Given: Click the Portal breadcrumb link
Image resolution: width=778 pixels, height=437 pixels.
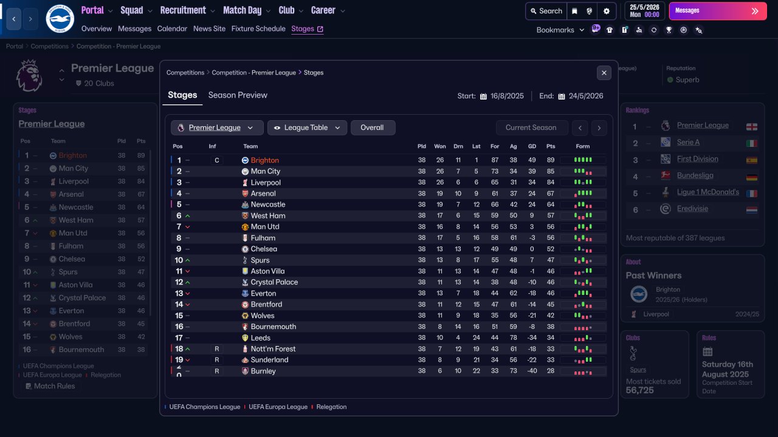Looking at the screenshot, I should (15, 46).
